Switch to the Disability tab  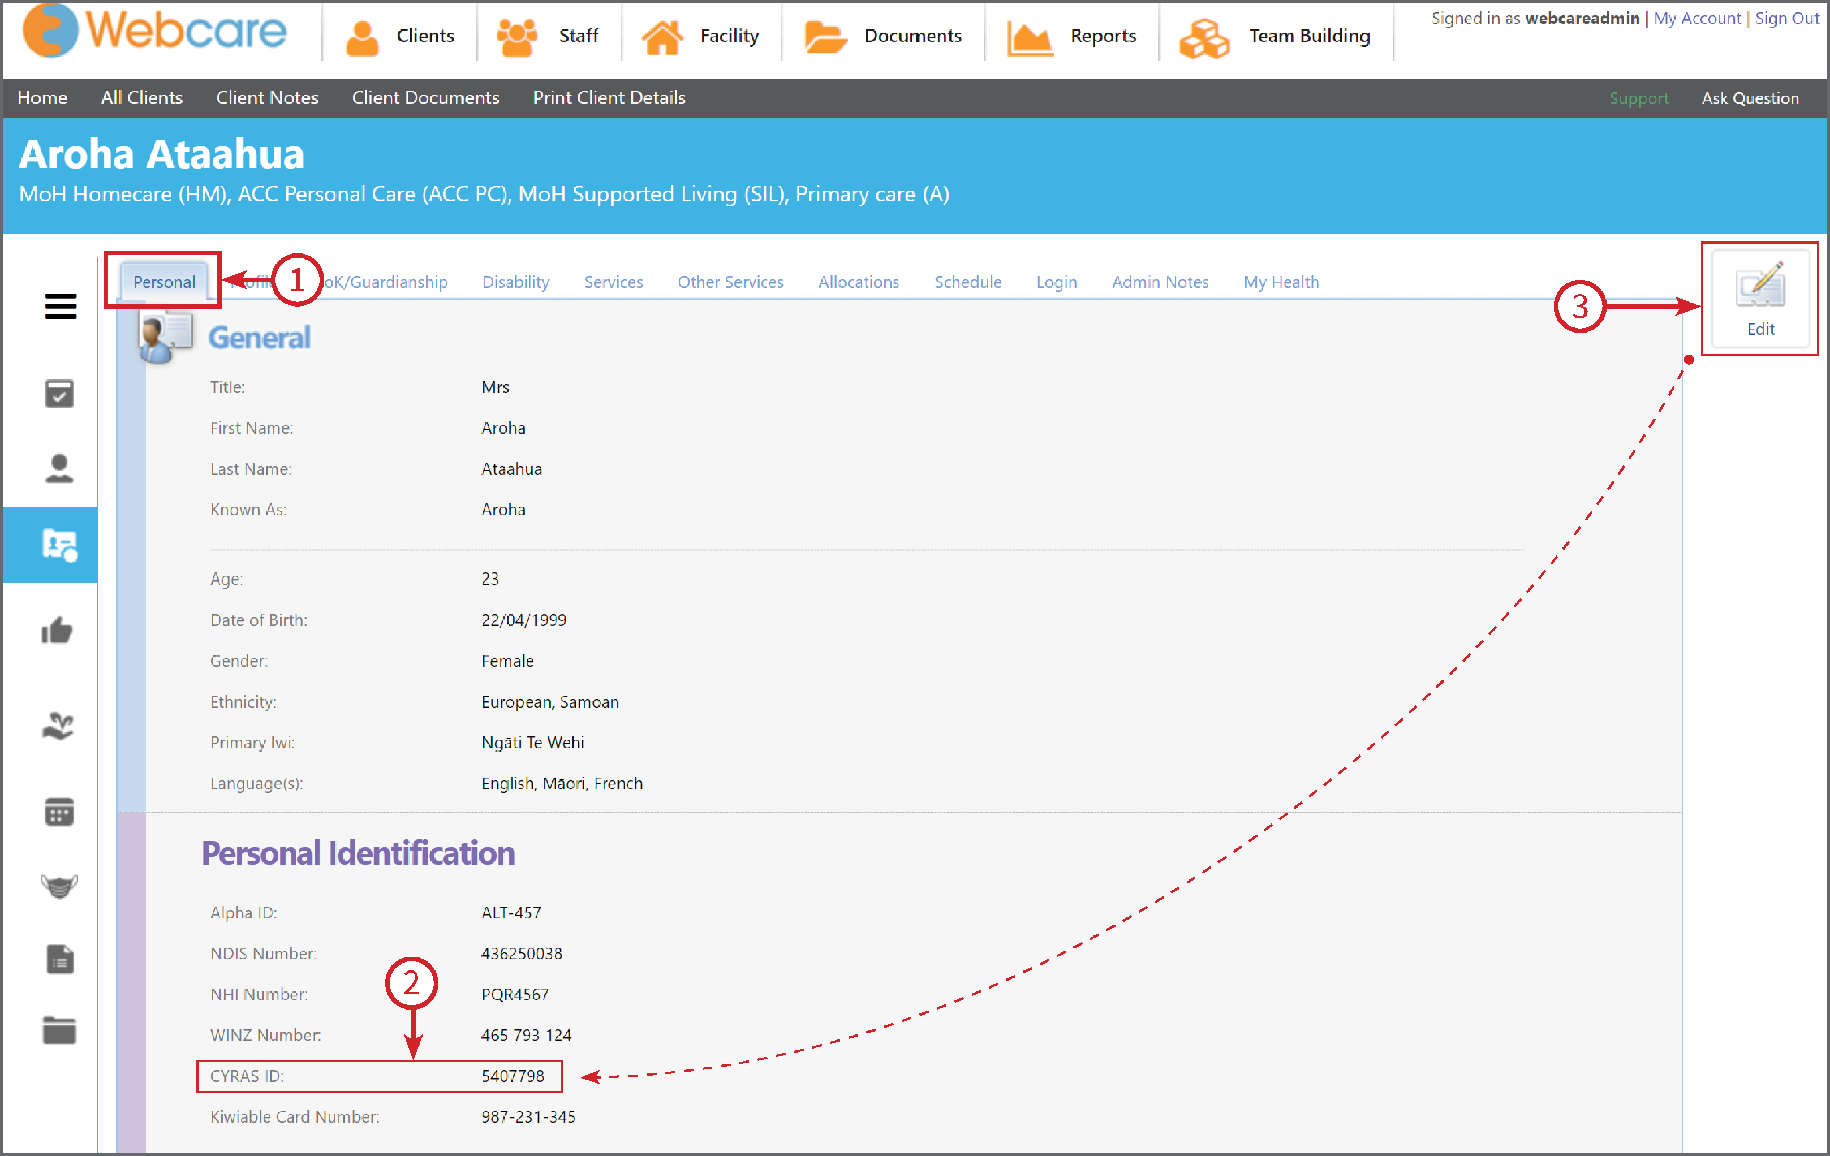516,282
